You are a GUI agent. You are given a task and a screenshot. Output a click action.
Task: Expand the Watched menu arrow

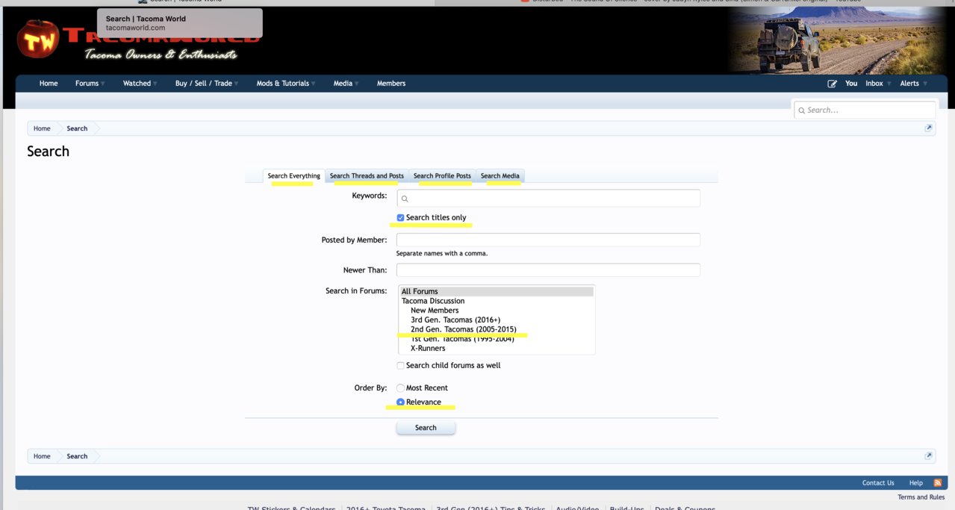(x=155, y=84)
